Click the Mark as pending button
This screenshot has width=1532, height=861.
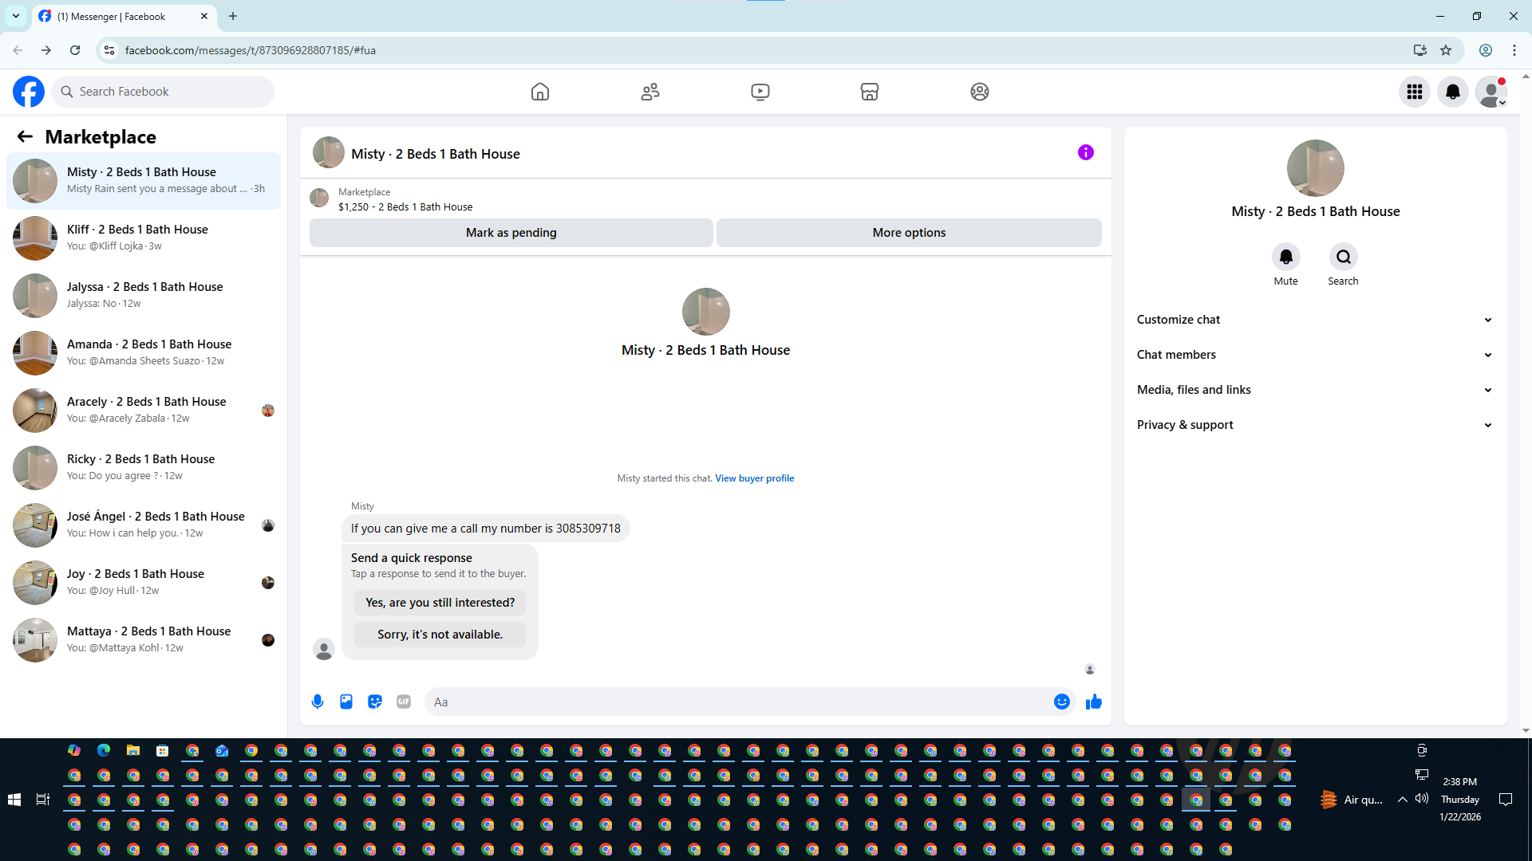pos(511,233)
